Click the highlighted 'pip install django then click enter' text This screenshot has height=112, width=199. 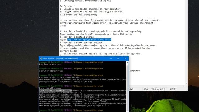[89, 40]
